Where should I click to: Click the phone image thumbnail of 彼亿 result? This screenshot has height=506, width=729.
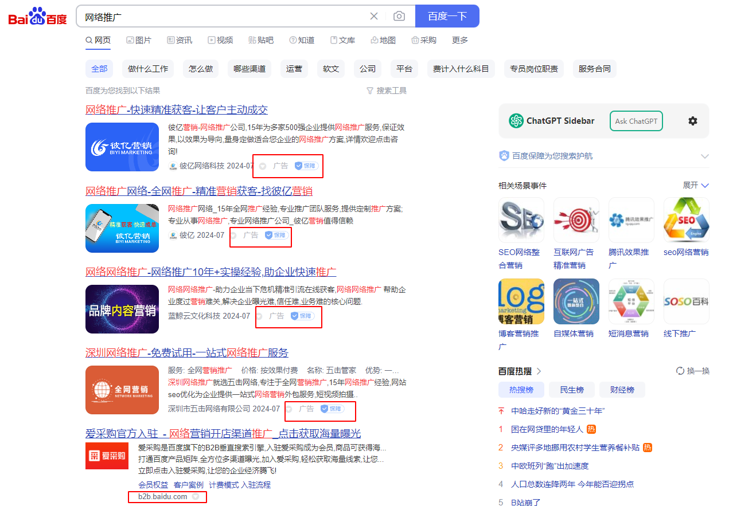coord(122,228)
